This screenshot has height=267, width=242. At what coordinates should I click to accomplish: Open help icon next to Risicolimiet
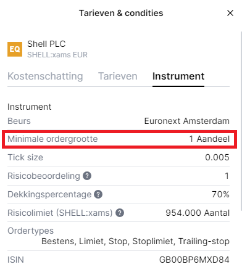coord(120,213)
